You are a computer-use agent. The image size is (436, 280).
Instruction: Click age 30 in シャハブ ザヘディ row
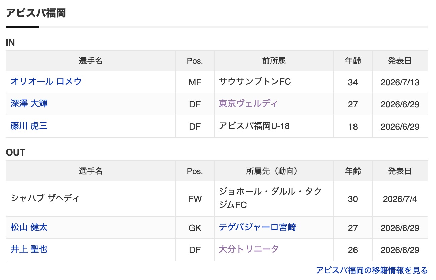pyautogui.click(x=353, y=199)
